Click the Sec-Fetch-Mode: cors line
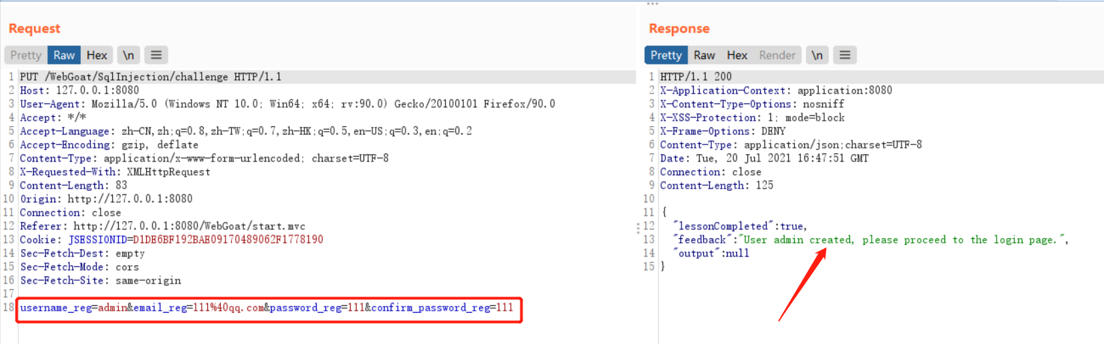The height and width of the screenshot is (344, 1104). click(x=79, y=267)
